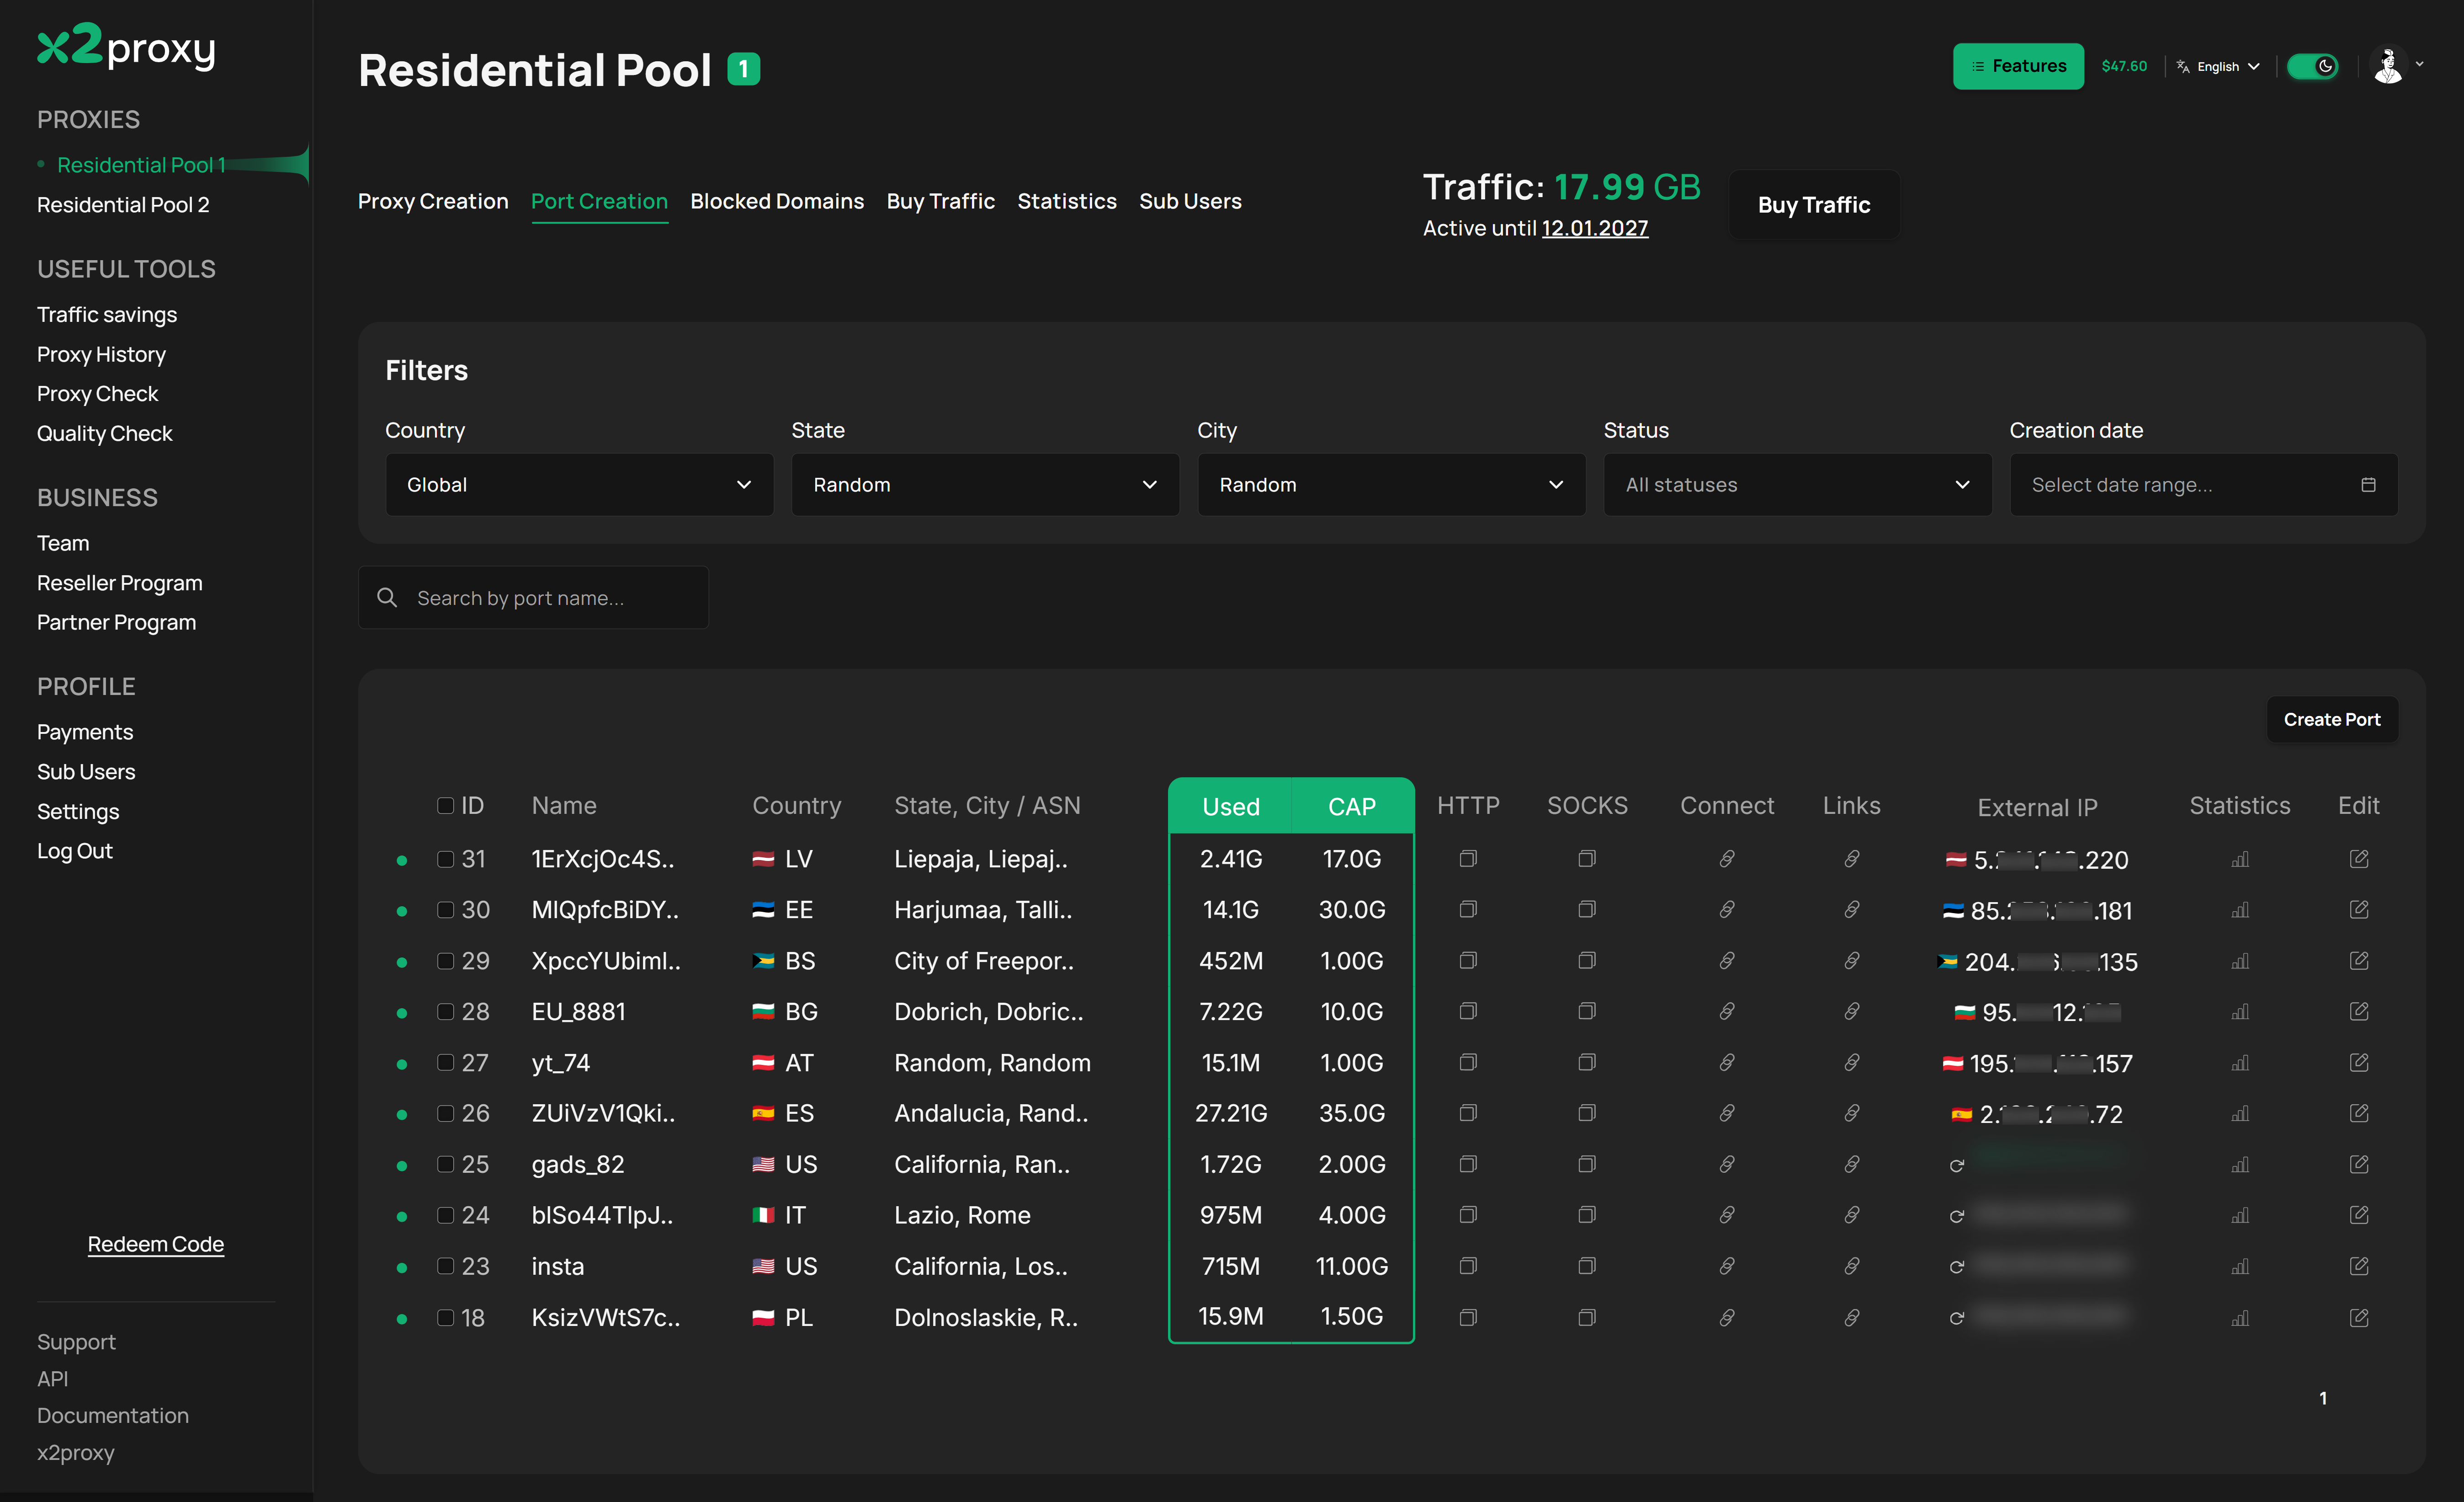Edit port 30 MlQpfcBiDY
The image size is (2464, 1502).
(2359, 909)
